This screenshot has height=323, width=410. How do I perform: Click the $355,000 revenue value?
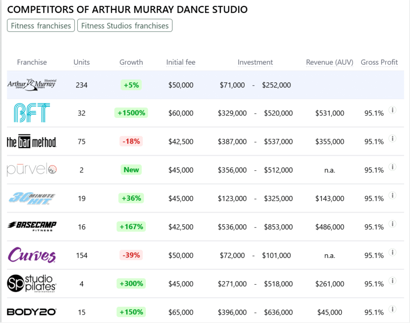330,142
